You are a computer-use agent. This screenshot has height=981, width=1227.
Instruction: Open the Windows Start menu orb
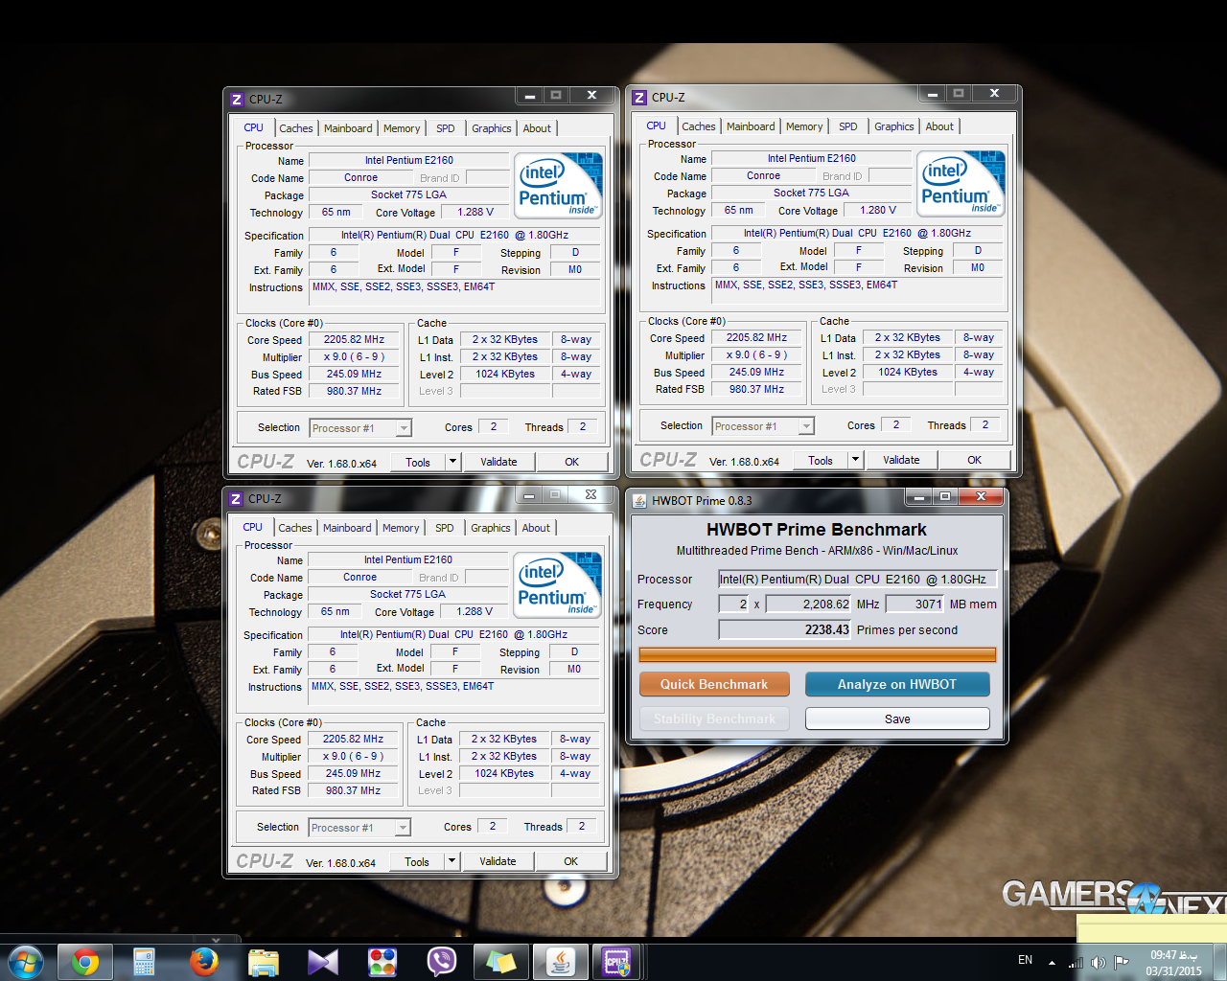click(26, 961)
